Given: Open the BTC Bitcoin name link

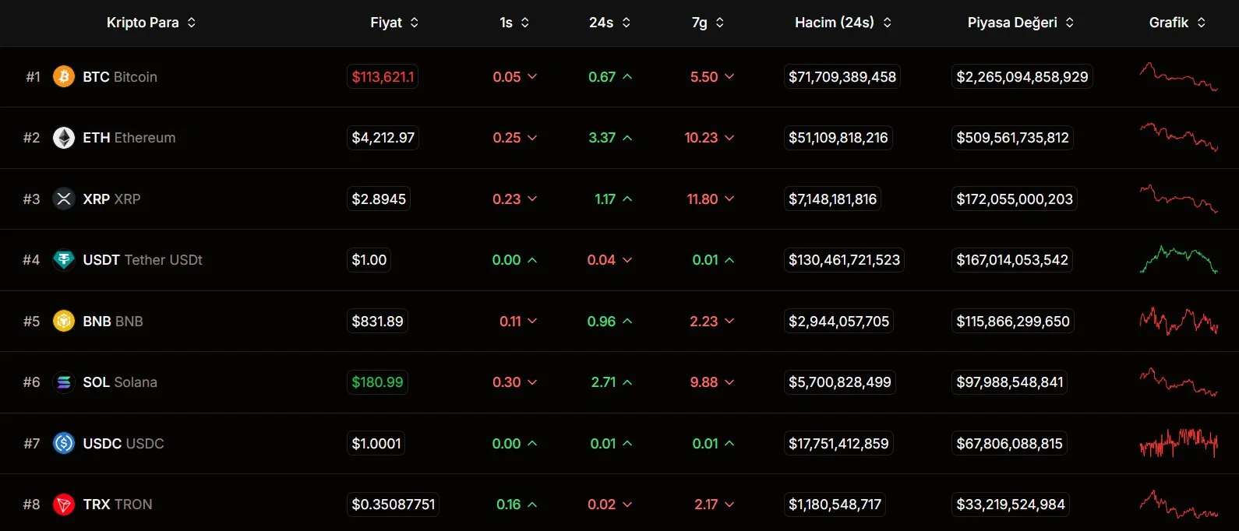Looking at the screenshot, I should pos(120,77).
